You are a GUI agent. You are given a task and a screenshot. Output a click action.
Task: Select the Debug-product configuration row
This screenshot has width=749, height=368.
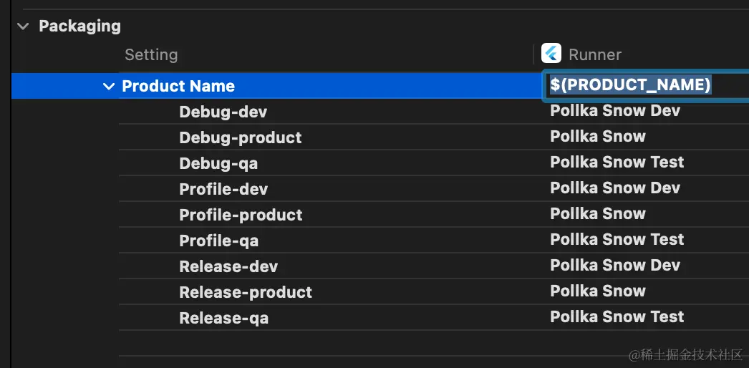[x=240, y=137]
